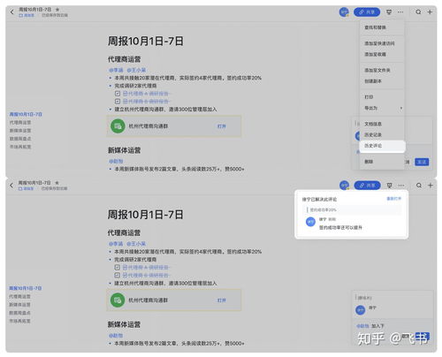Toggle the second 代理商调研报告 checkbox in the upper document
This screenshot has width=442, height=357.
[x=118, y=102]
